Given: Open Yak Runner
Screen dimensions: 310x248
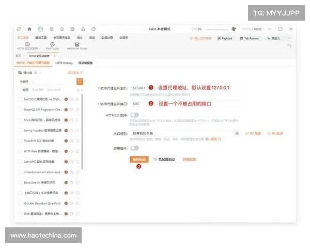Looking at the screenshot, I should [250, 38].
